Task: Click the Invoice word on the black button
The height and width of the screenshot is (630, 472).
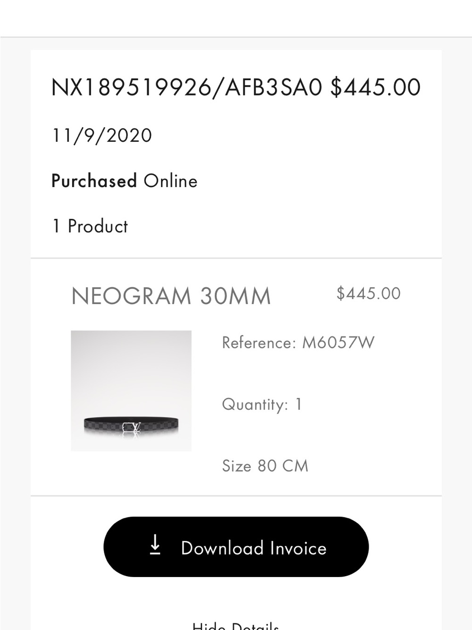Action: [x=298, y=548]
